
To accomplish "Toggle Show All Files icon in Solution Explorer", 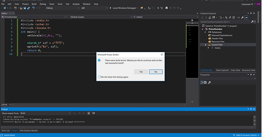I will (234, 17).
